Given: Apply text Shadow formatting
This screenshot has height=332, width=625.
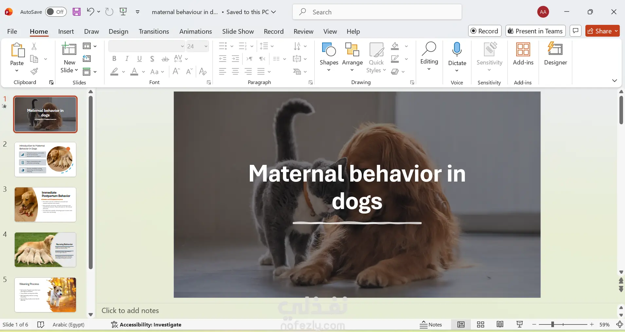Looking at the screenshot, I should click(152, 59).
